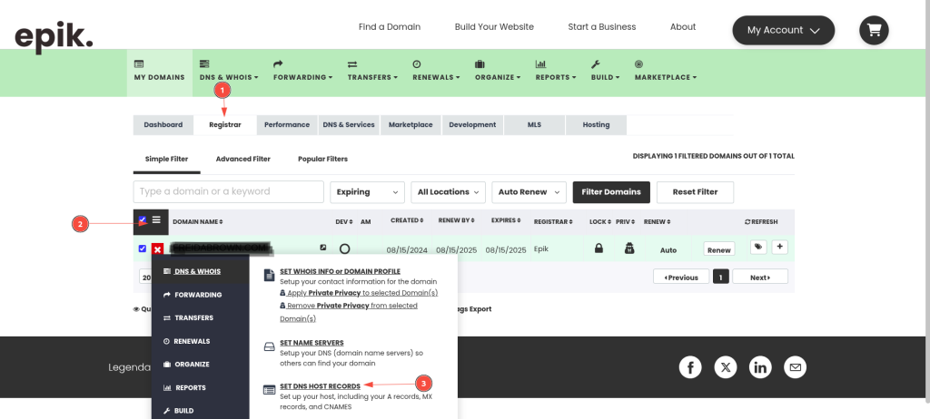Click the tag icon button on domain row
930x419 pixels.
(758, 247)
